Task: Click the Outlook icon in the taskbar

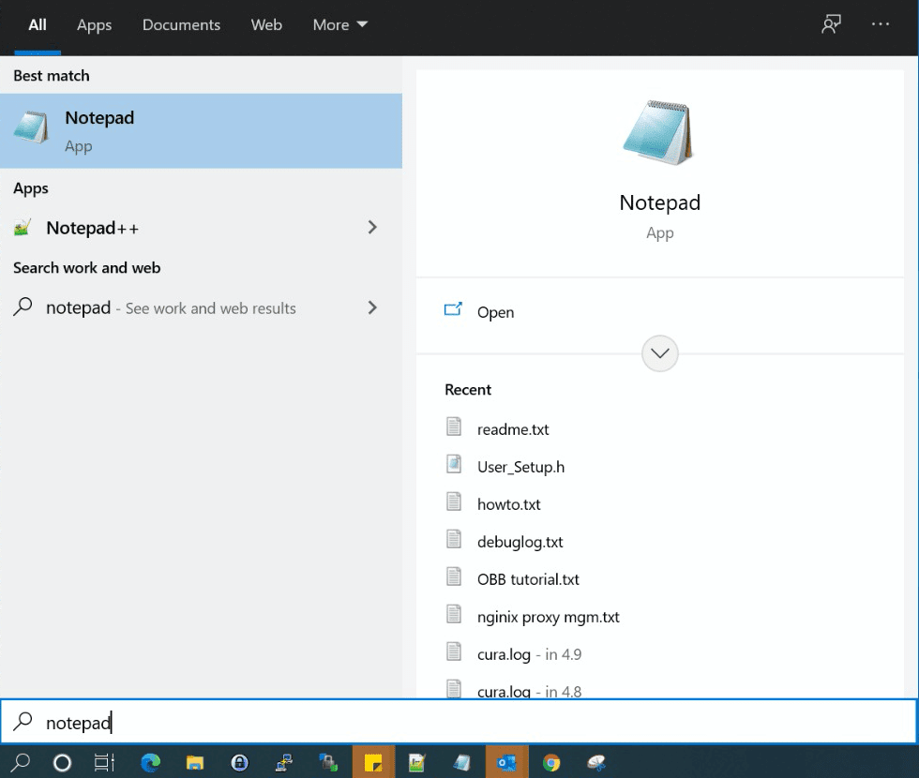Action: point(506,762)
